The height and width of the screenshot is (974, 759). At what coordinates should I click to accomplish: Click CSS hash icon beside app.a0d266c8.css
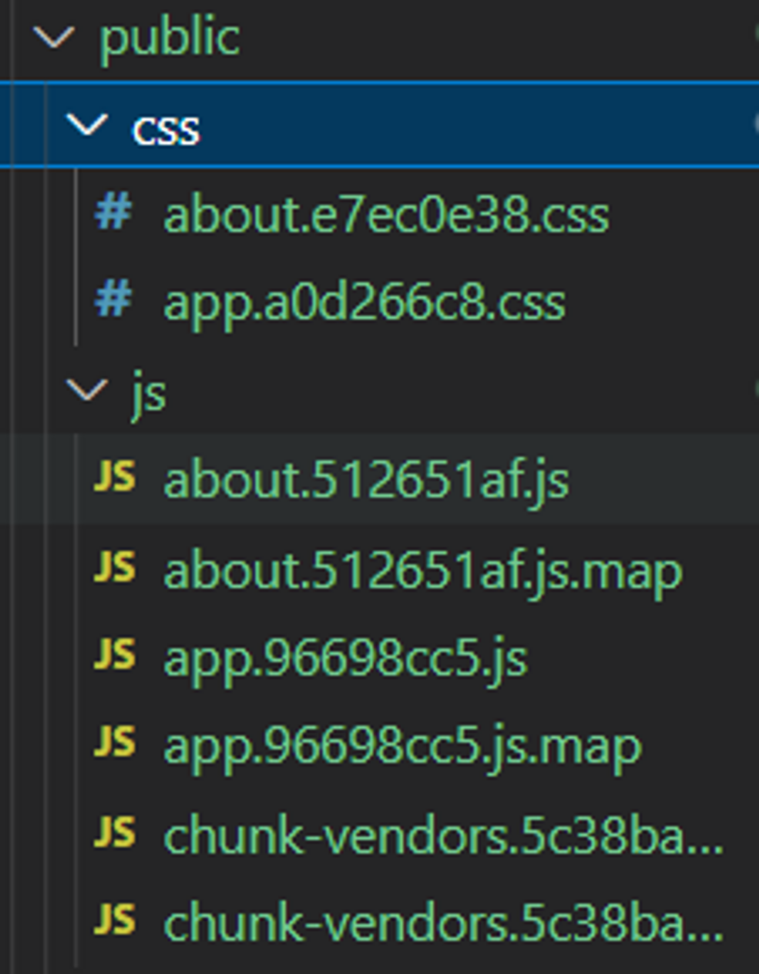[x=113, y=298]
